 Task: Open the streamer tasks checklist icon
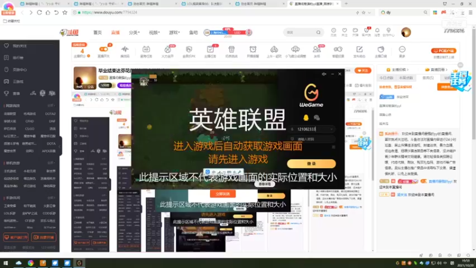[210, 51]
